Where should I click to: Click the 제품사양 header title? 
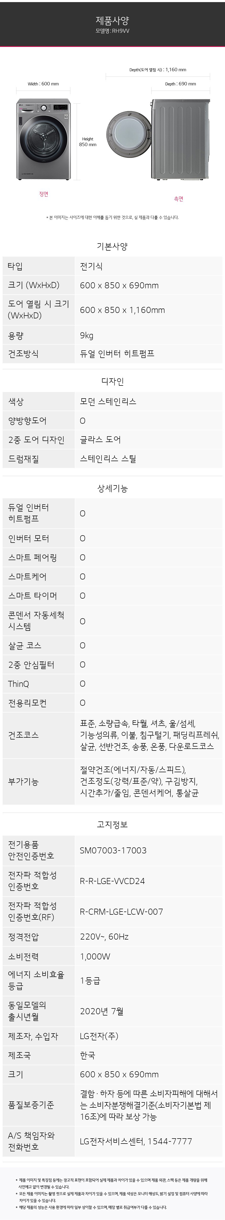coord(113,20)
